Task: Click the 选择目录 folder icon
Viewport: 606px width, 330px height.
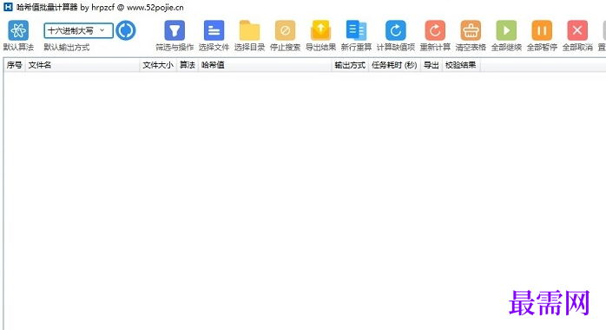Action: (249, 30)
